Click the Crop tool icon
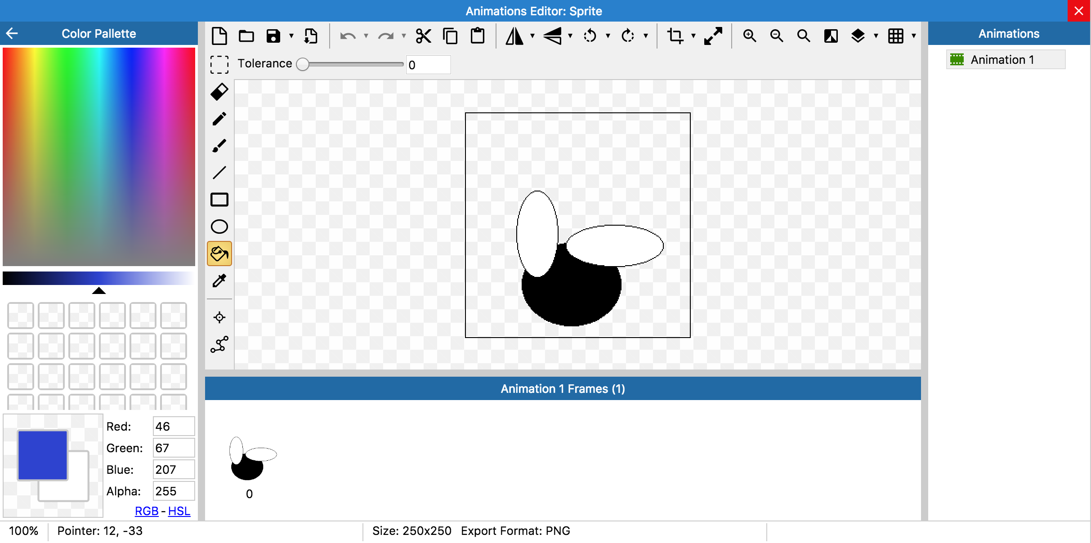Screen dimensions: 1091x543 click(675, 36)
